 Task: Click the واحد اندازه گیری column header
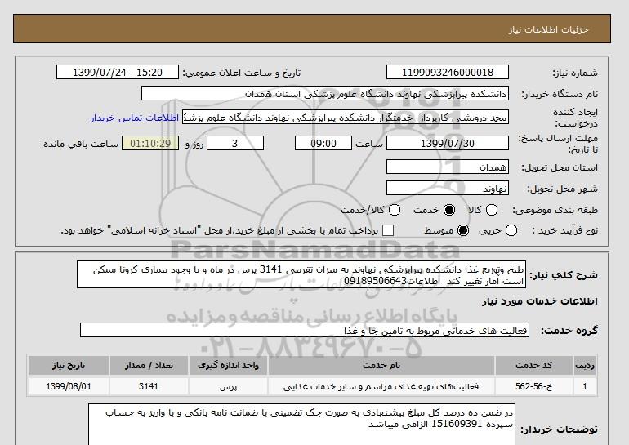click(x=228, y=365)
